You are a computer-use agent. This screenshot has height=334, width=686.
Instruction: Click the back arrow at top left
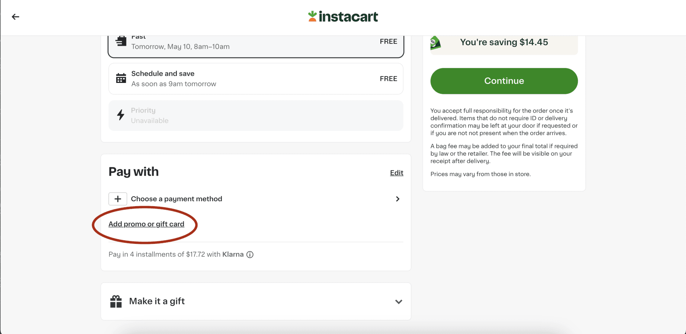(15, 17)
